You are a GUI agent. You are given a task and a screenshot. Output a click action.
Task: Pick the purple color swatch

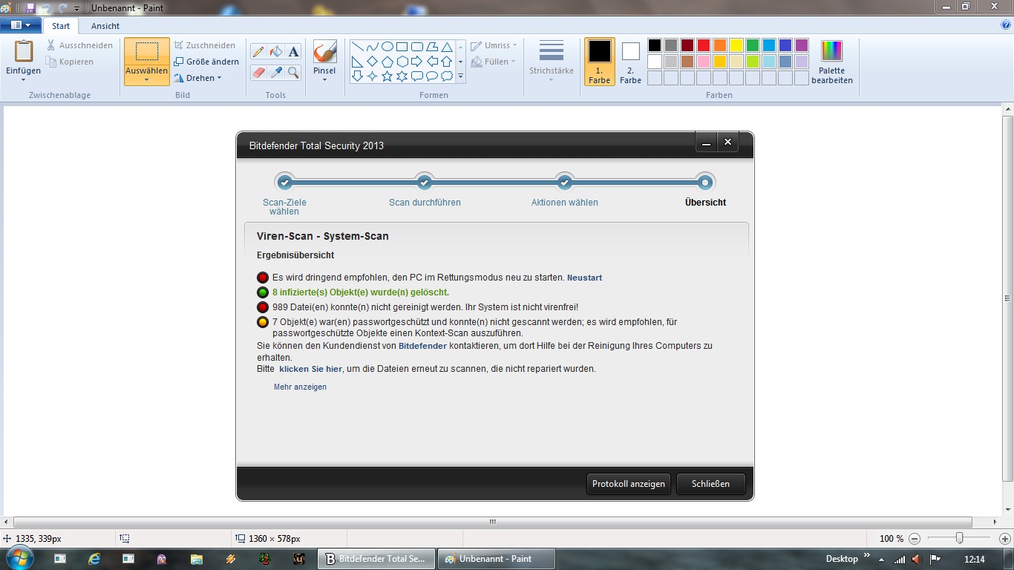pos(802,45)
